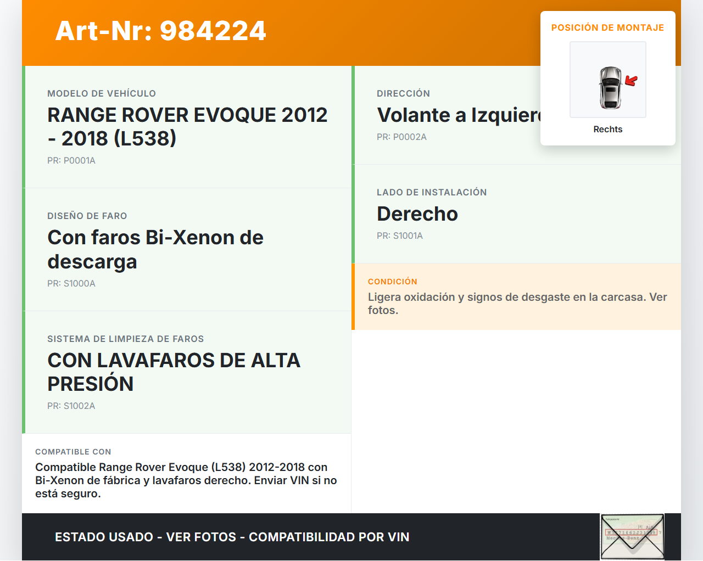Click 'LADO DE INSTALACIÓN' label

432,193
